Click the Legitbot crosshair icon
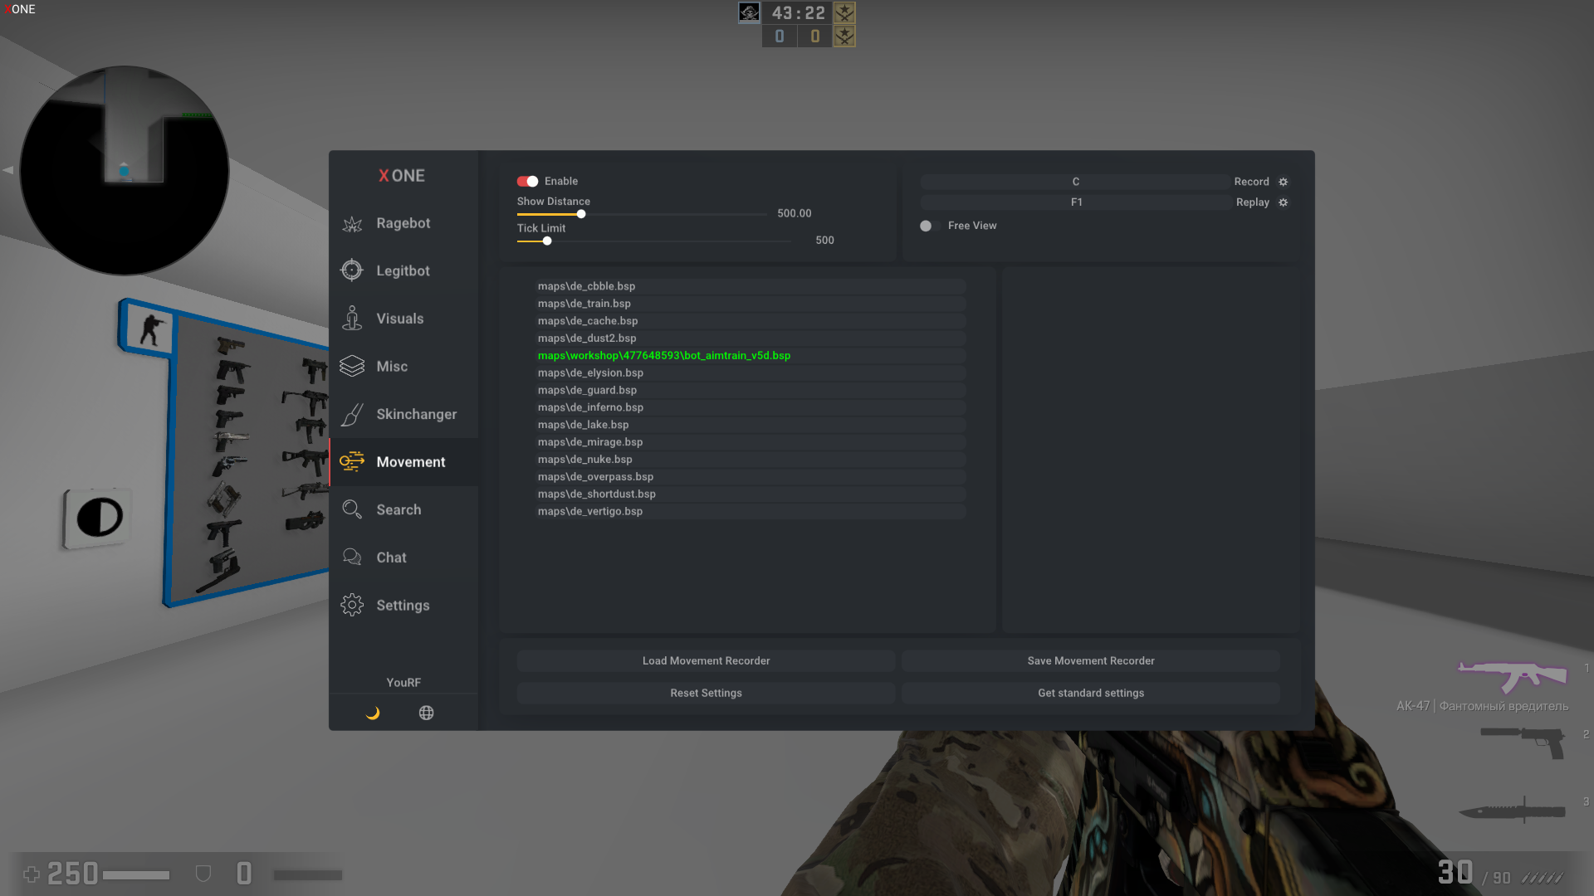The height and width of the screenshot is (896, 1594). coord(352,270)
